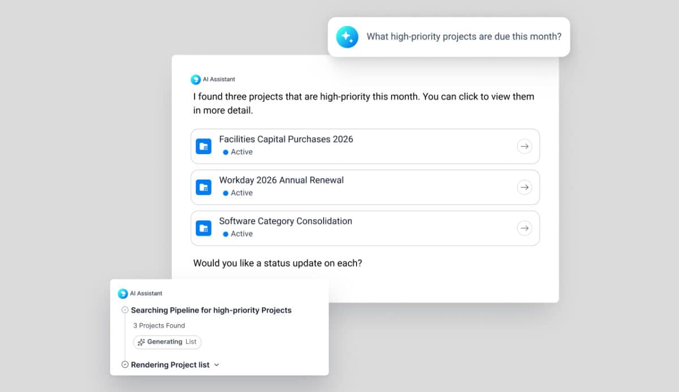Click the 3 Projects Found text

(159, 326)
